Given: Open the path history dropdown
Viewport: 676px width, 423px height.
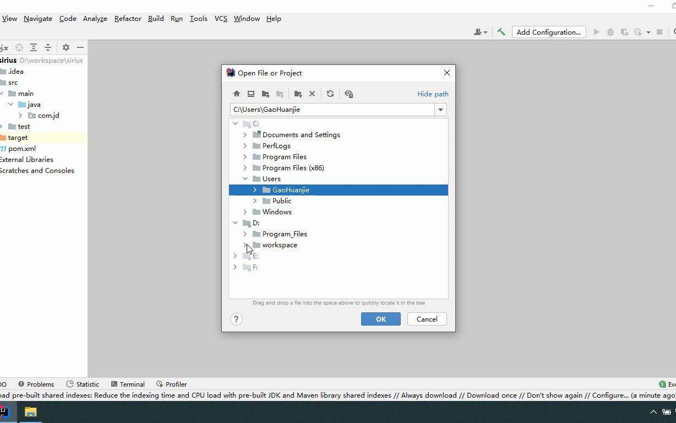Looking at the screenshot, I should (x=440, y=109).
